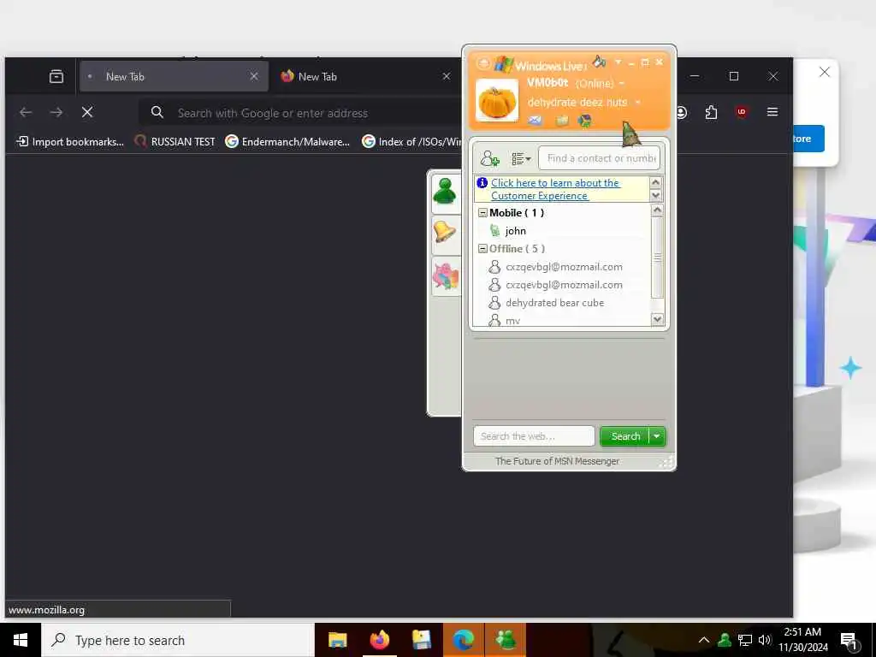Screen dimensions: 876x657
Task: Click The Future of MSN Messenger text
Action: click(x=557, y=461)
